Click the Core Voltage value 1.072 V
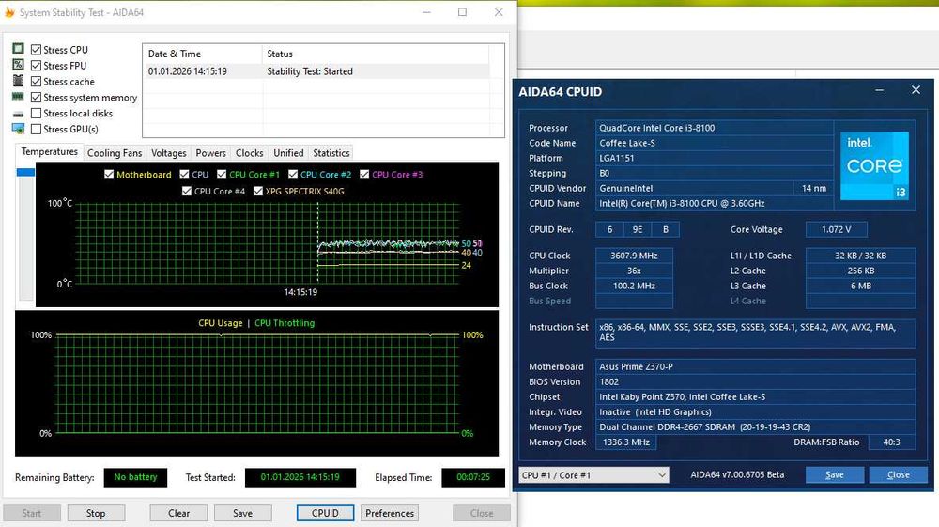 click(x=836, y=229)
